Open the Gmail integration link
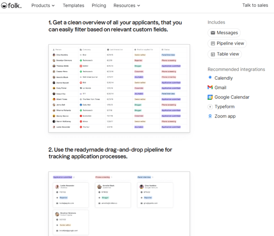Viewport: 274px width, 236px height. (x=220, y=88)
